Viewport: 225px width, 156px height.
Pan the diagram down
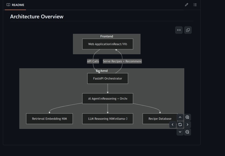tap(180, 132)
